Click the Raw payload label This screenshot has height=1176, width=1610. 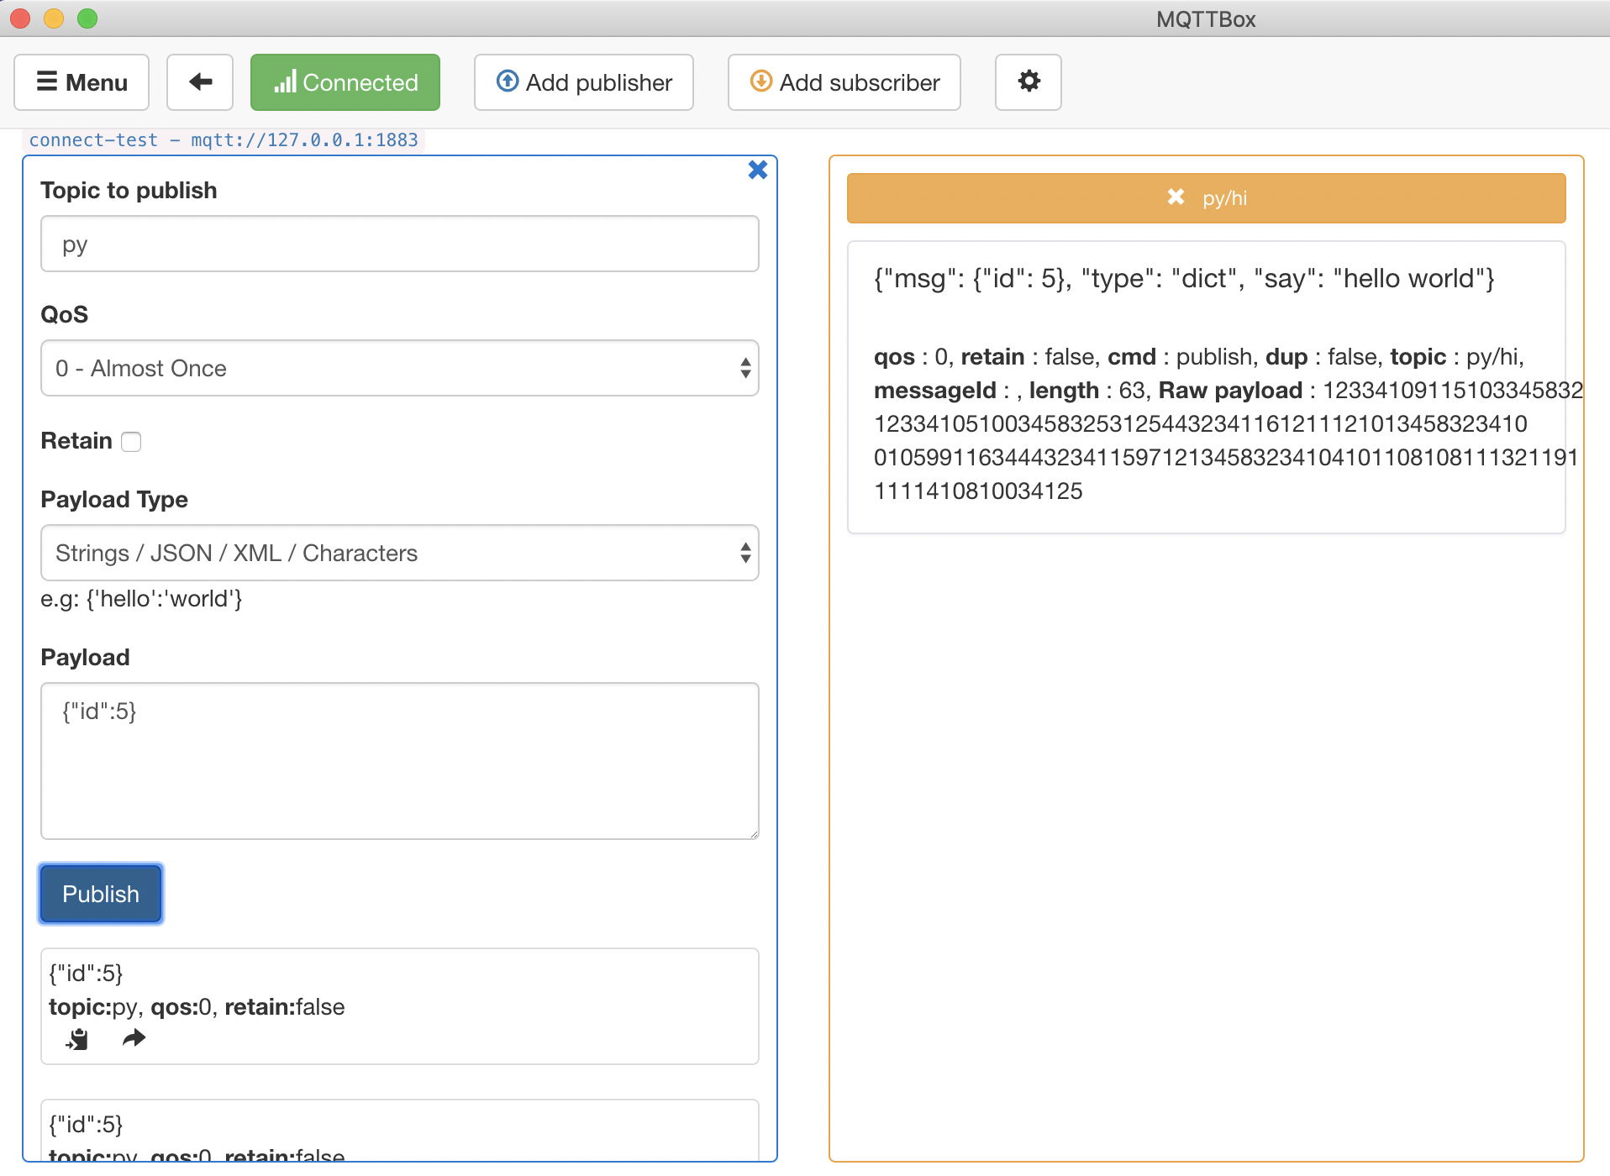[x=1230, y=391]
